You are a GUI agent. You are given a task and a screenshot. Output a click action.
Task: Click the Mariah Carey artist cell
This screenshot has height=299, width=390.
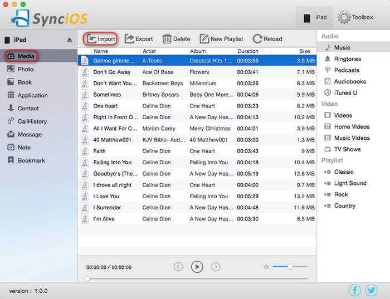point(159,129)
